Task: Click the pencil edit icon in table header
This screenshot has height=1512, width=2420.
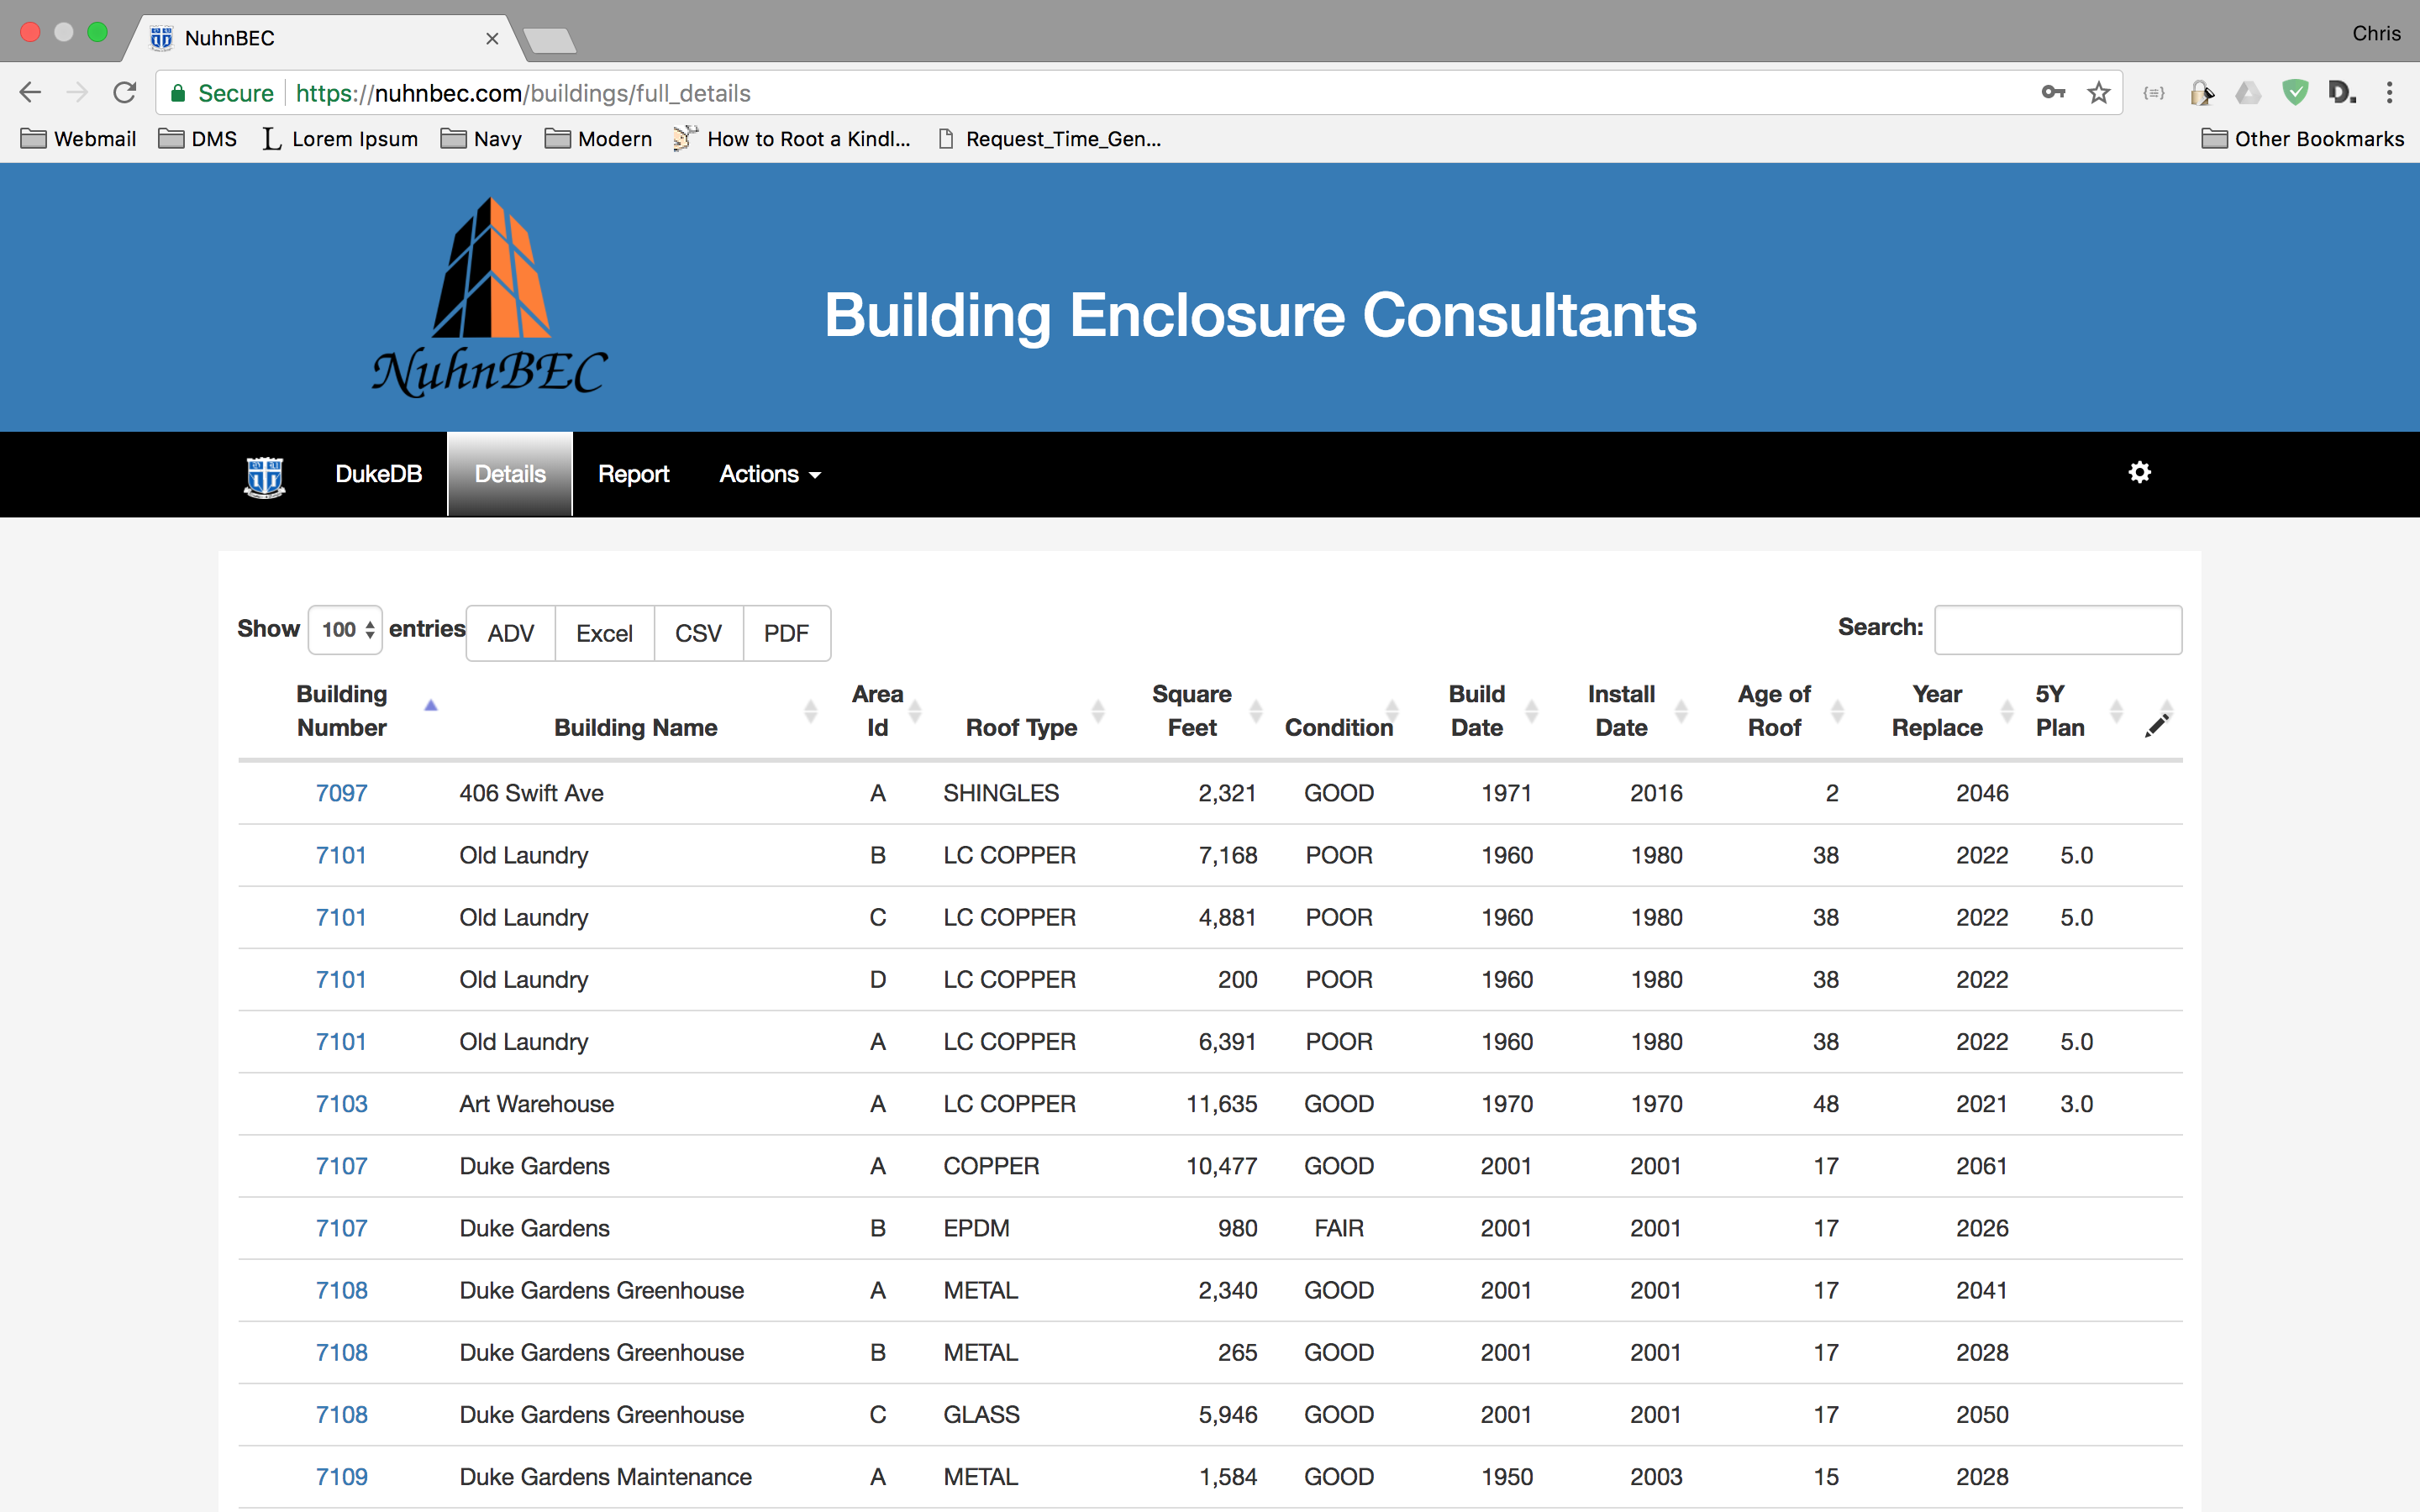Action: 2156,726
